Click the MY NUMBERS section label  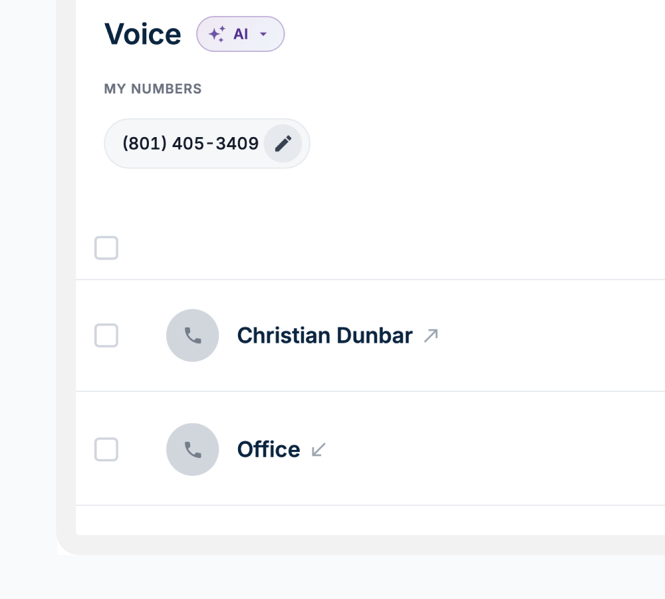click(x=153, y=89)
